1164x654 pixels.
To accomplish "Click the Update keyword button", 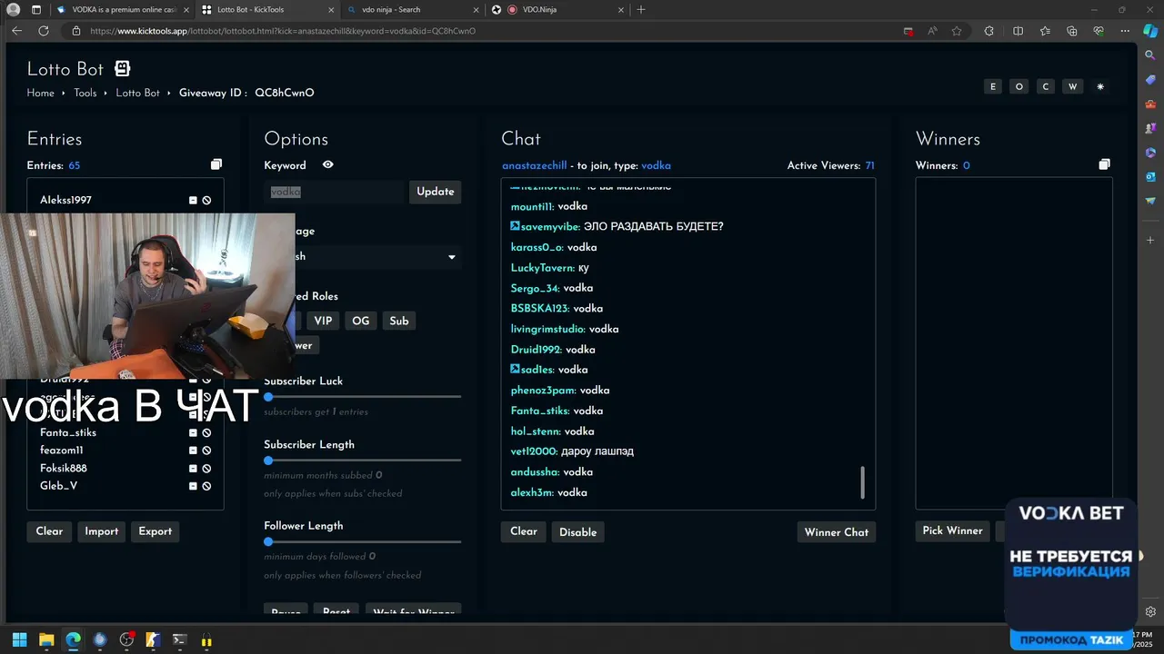I will 436,192.
